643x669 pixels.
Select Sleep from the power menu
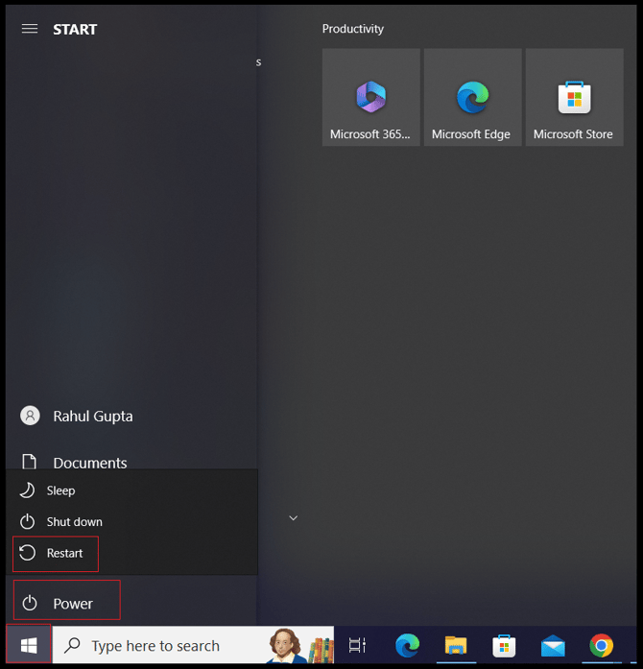coord(60,490)
